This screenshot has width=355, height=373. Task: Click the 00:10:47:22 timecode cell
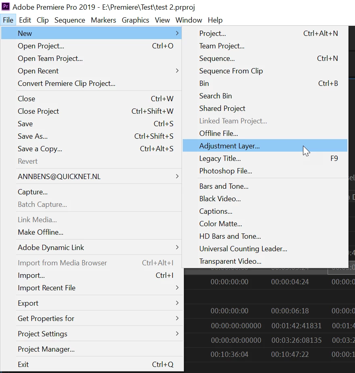[x=290, y=354]
